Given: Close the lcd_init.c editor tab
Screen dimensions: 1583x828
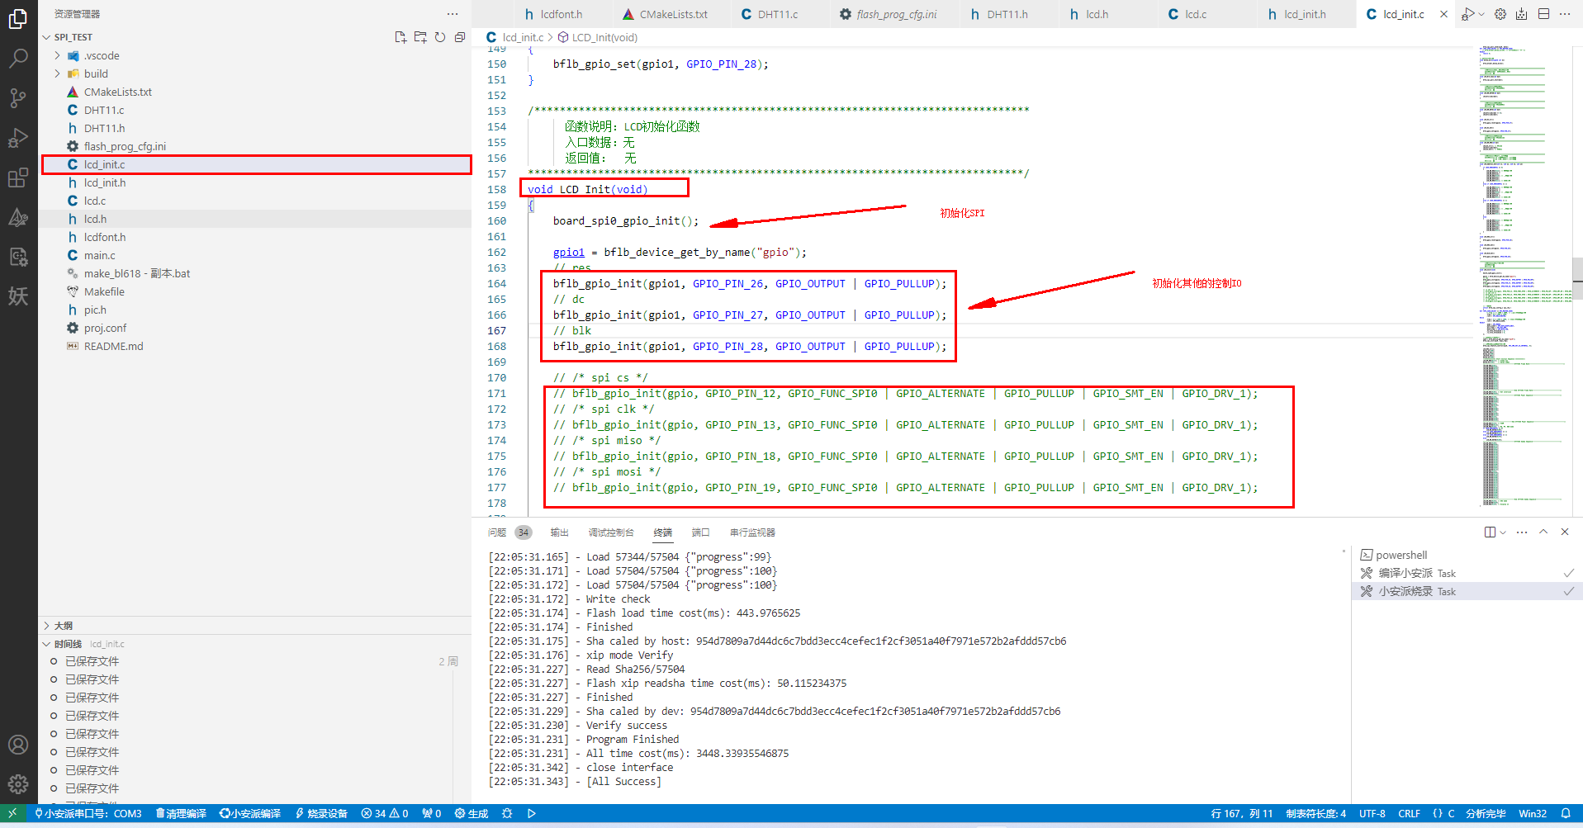Looking at the screenshot, I should click(1443, 14).
